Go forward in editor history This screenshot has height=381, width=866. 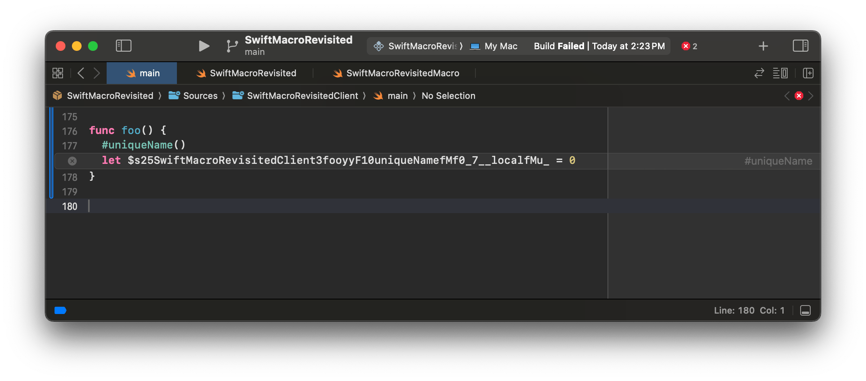(x=97, y=73)
